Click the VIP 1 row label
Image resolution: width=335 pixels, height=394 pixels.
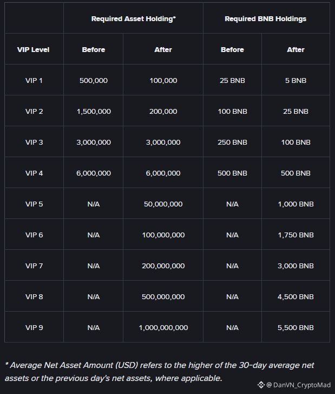tap(34, 81)
